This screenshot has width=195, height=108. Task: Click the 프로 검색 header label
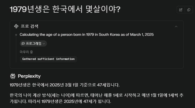coord(30,26)
